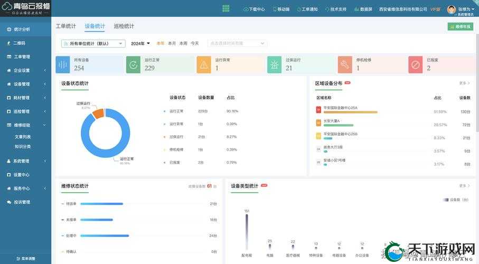
Task: Click the 统计分析 sidebar icon
Action: 9,30
